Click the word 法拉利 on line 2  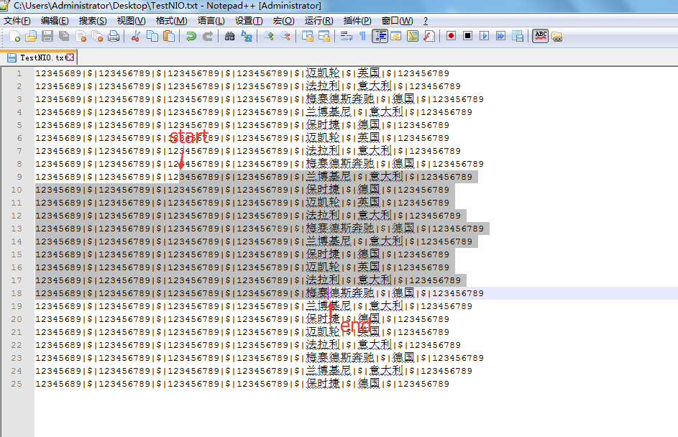coord(323,86)
